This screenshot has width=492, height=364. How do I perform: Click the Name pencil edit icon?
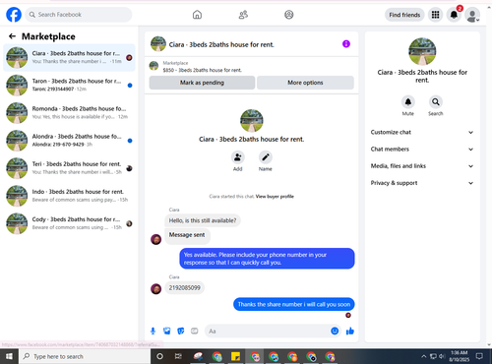pos(266,157)
